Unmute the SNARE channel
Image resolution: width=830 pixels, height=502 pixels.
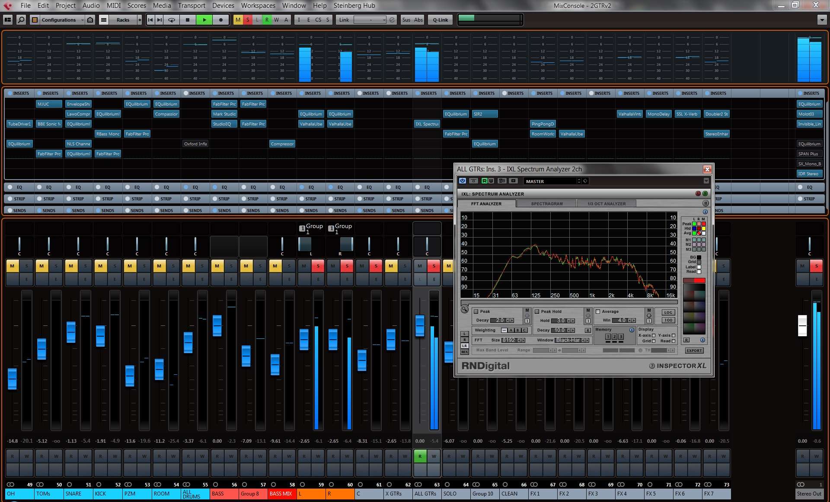click(71, 266)
